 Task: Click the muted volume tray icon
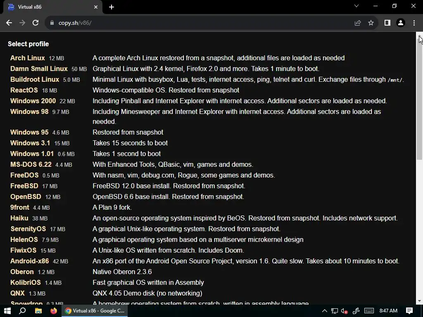tap(345, 311)
